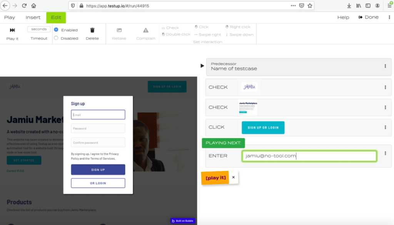The image size is (394, 225).
Task: Click the ENTER step text field
Action: 309,156
